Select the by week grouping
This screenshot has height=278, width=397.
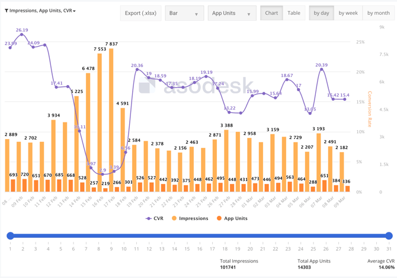(348, 13)
